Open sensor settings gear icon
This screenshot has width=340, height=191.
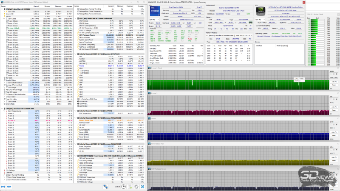tap(136, 186)
